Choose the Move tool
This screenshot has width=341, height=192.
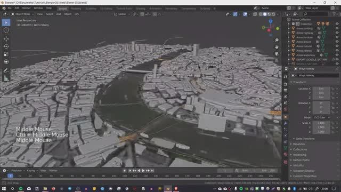[6, 39]
